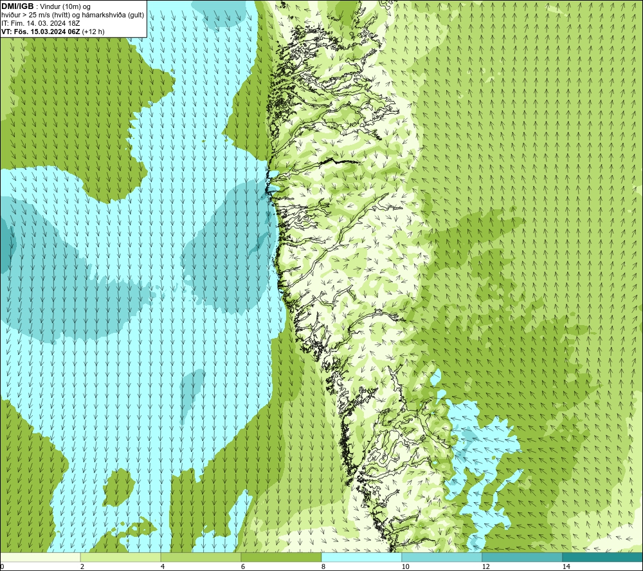Screen dimensions: 643x571
Task: Click the 'VT: Fös. 15.03.2024 06Z' valid time
Action: (40, 32)
